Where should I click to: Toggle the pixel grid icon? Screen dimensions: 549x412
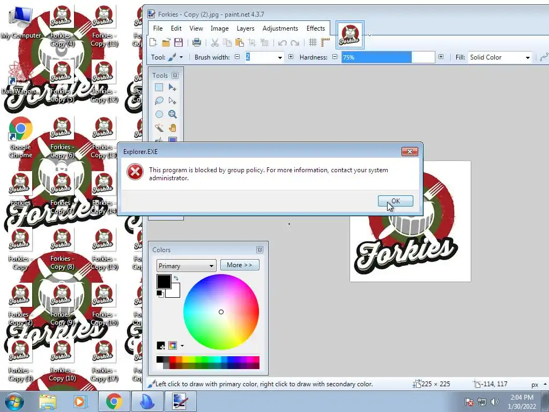coord(313,42)
